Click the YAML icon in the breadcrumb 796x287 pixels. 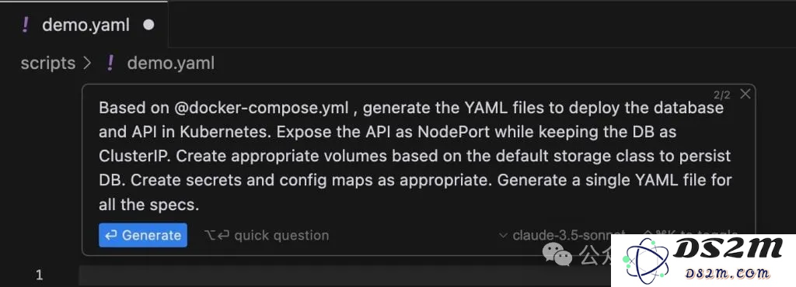pos(110,64)
